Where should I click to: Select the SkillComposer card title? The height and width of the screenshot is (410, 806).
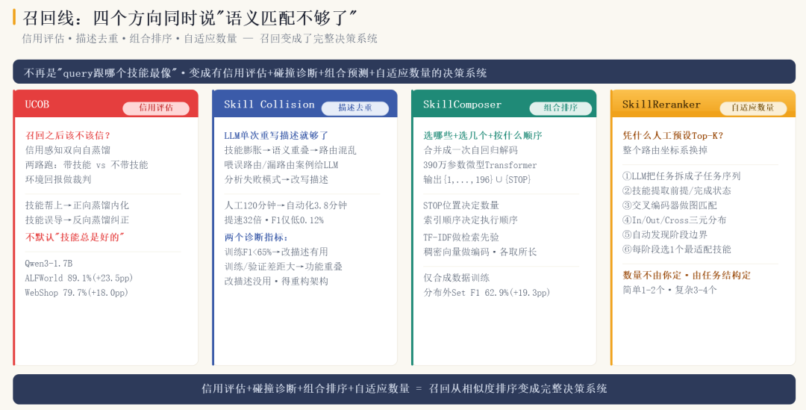(x=462, y=105)
